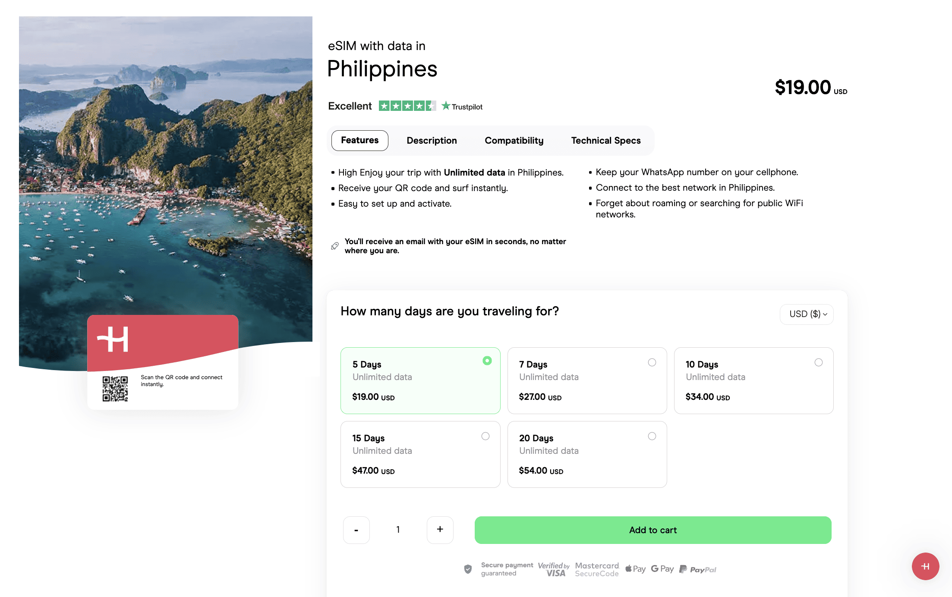Click the QR code on the eSIM card
This screenshot has height=597, width=952.
point(115,389)
